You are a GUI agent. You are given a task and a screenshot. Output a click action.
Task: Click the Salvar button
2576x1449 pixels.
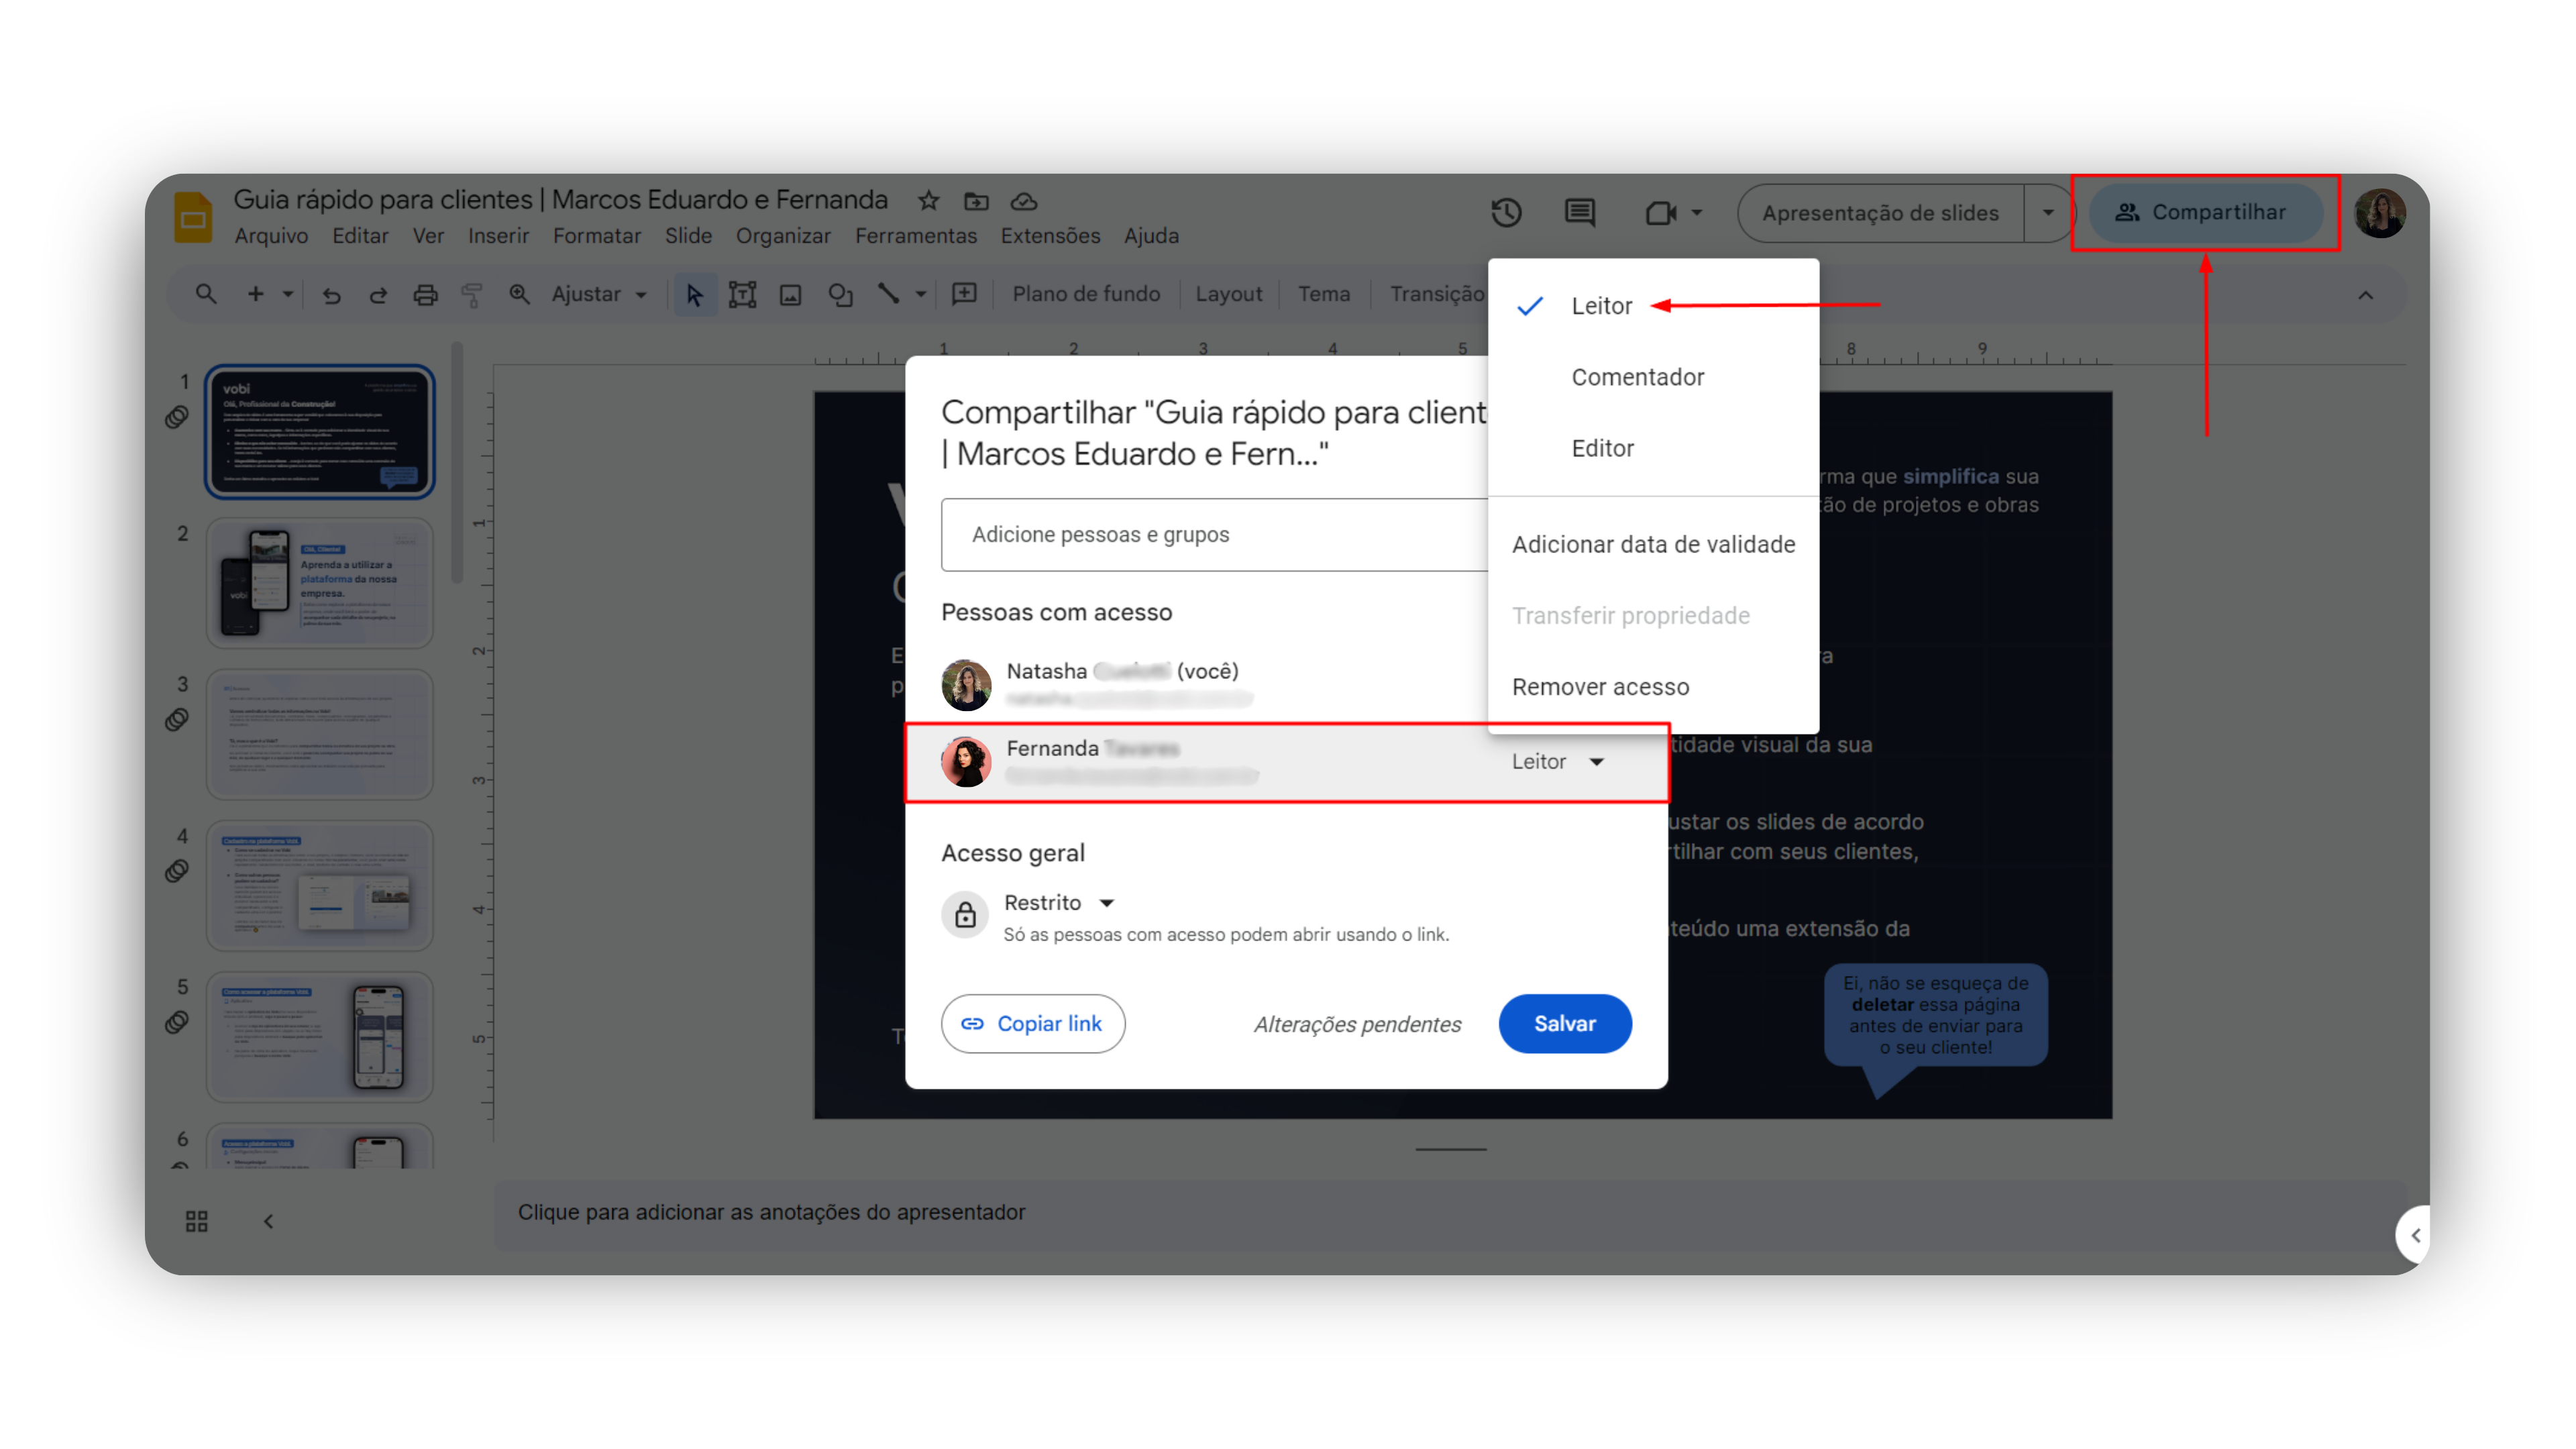coord(1564,1023)
